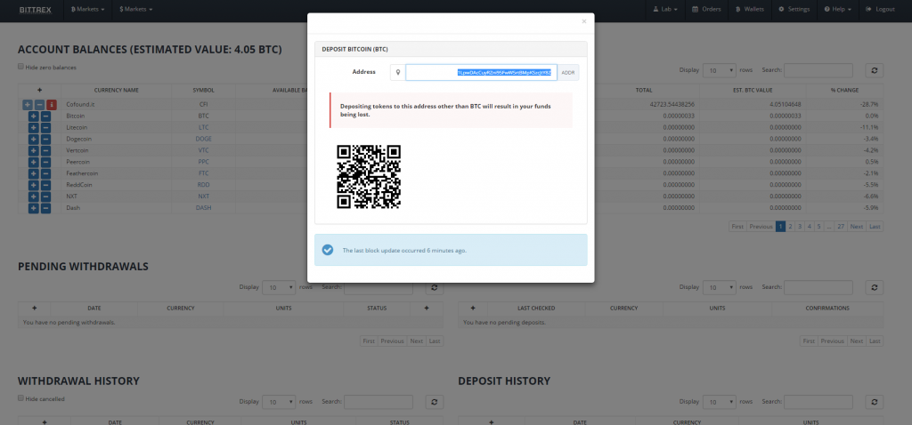Click the minus withdraw icon for Dogecoin
The height and width of the screenshot is (425, 912).
pos(46,139)
